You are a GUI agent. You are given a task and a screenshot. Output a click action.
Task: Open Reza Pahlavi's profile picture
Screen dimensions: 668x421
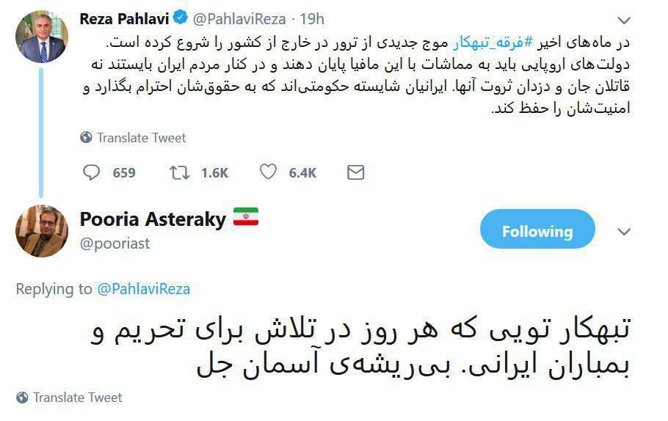pos(42,37)
